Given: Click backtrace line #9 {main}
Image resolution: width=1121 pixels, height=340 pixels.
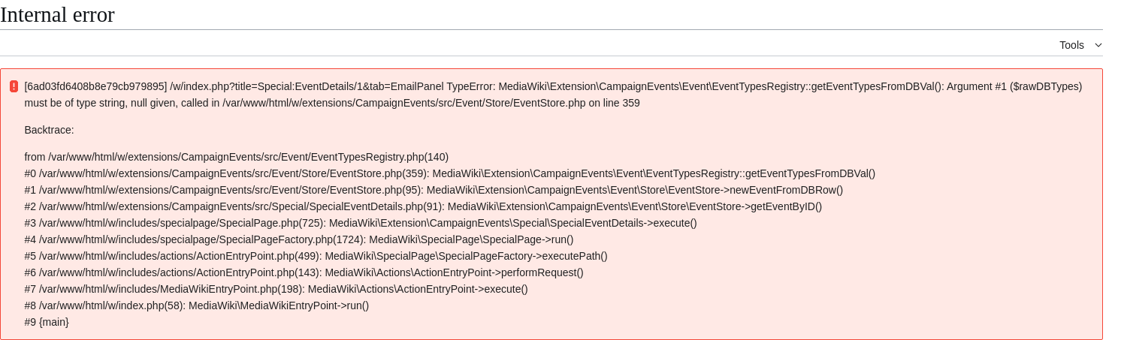Looking at the screenshot, I should 47,322.
